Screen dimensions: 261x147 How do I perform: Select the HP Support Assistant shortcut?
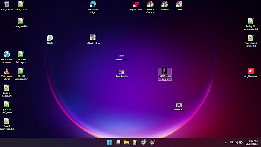pyautogui.click(x=7, y=57)
